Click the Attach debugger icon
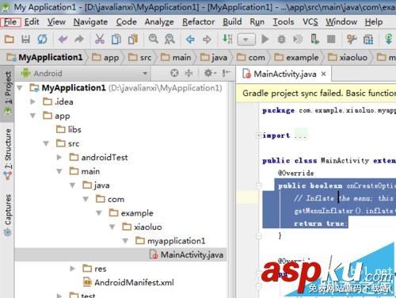This screenshot has width=396, height=298. [314, 40]
